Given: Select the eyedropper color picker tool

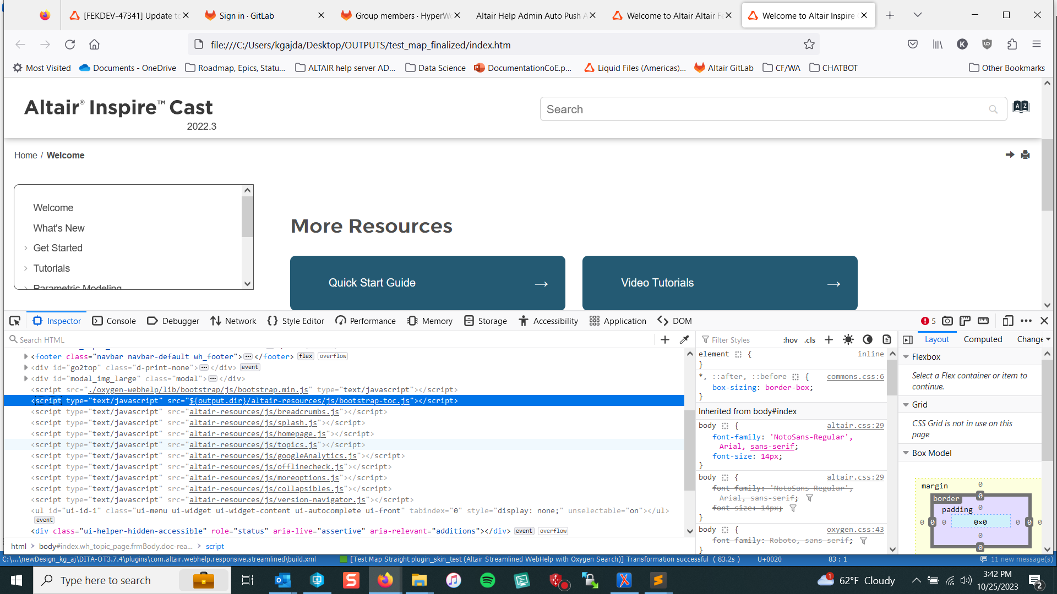Looking at the screenshot, I should (684, 340).
